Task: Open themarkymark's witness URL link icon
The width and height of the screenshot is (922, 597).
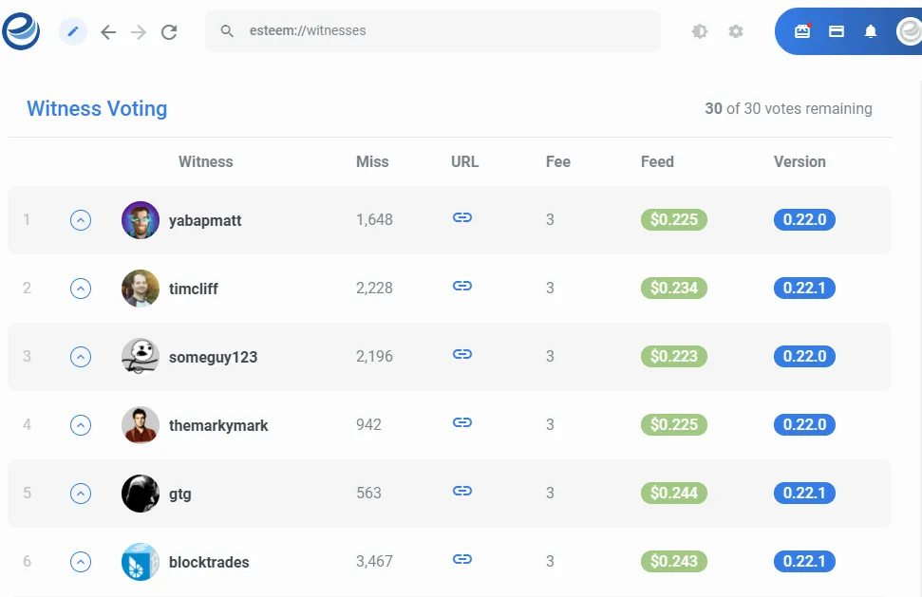Action: pyautogui.click(x=462, y=422)
